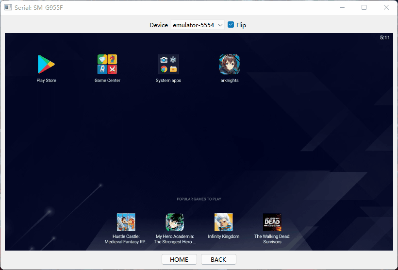
Task: Launch the Game Center app
Action: tap(107, 64)
